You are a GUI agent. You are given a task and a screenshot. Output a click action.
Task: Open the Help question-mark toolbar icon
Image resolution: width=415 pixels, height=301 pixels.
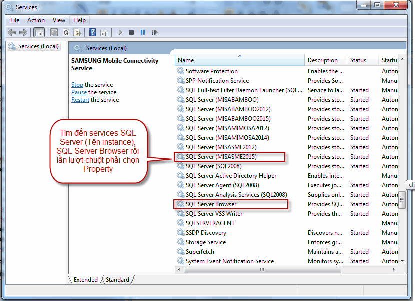[92, 32]
